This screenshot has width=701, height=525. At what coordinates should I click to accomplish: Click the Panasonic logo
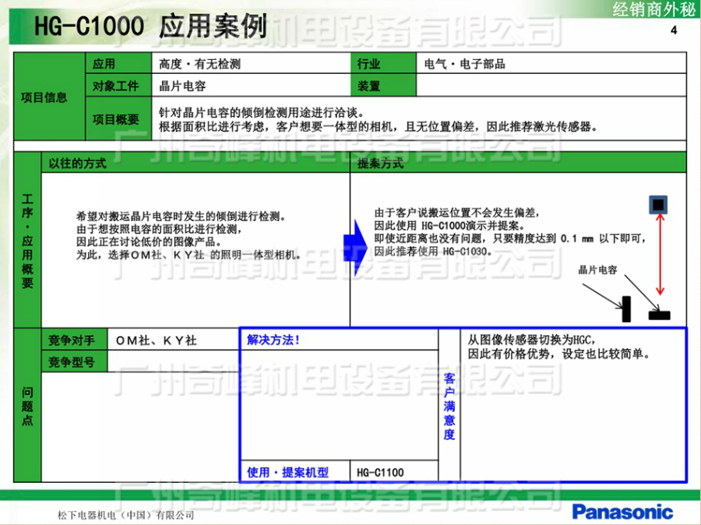coord(622,511)
